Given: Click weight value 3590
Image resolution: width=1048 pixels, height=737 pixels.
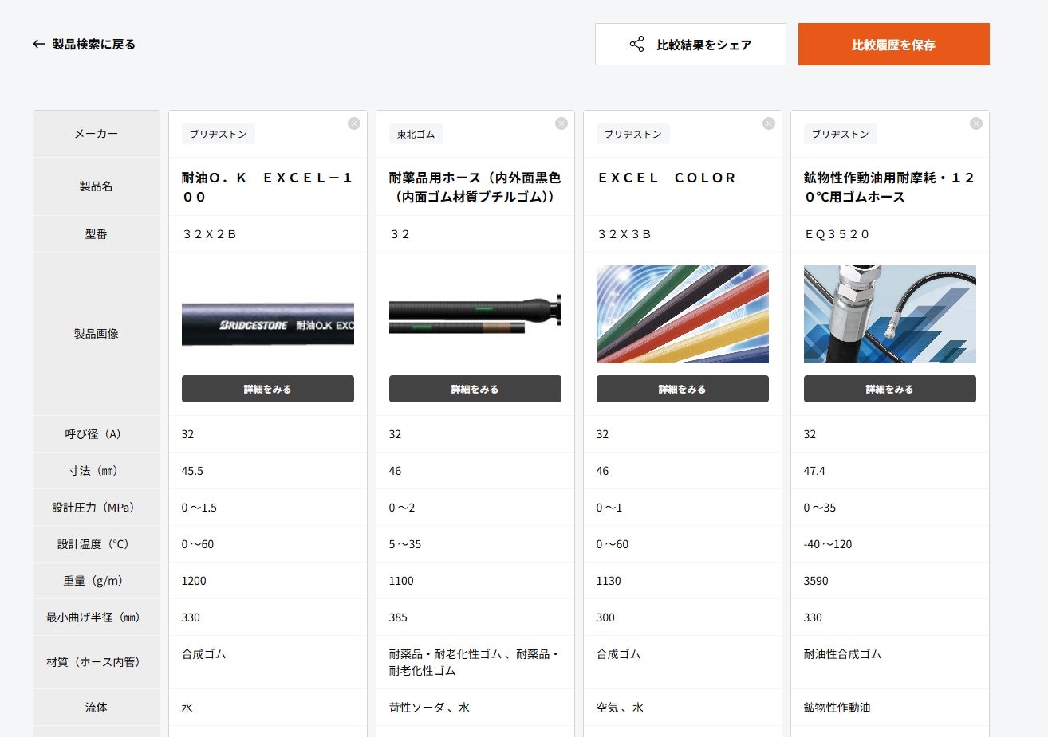Looking at the screenshot, I should point(816,581).
